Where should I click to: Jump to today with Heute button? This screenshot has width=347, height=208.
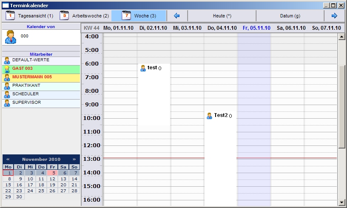222,16
